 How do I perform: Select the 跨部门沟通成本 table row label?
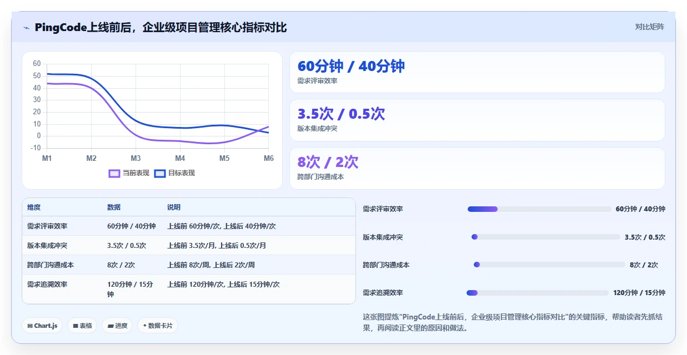tap(51, 265)
